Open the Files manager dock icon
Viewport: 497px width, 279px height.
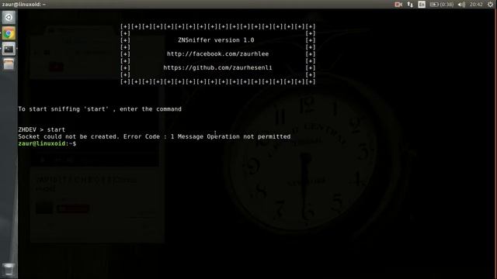pyautogui.click(x=9, y=64)
